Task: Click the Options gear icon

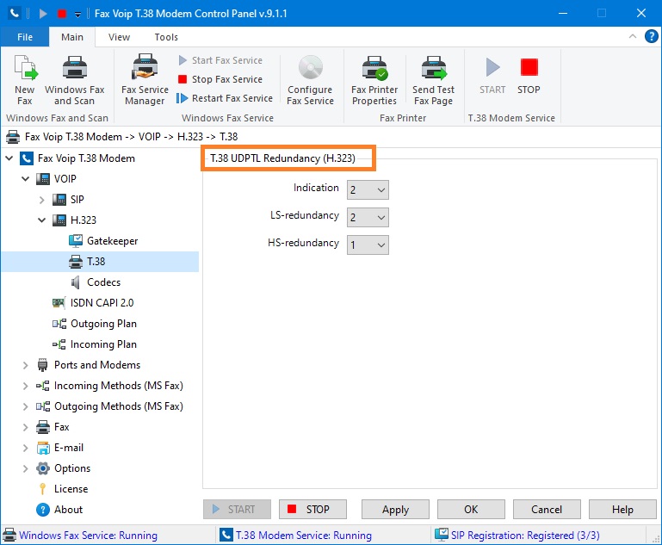Action: click(x=43, y=468)
